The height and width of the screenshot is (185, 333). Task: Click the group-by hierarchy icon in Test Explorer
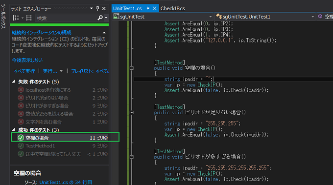click(x=16, y=18)
